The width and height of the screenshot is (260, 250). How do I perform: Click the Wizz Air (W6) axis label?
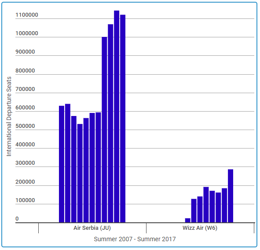(x=200, y=228)
